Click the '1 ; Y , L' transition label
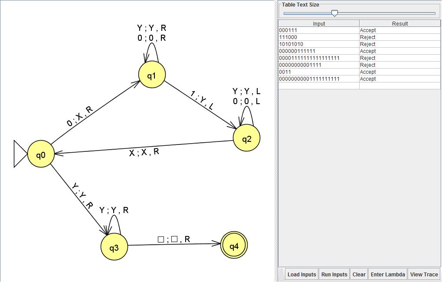 202,100
